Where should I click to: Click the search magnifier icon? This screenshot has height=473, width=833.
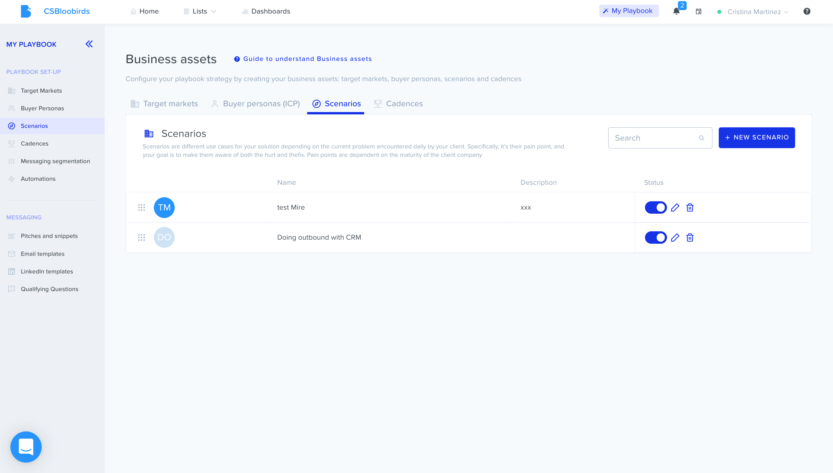(701, 138)
